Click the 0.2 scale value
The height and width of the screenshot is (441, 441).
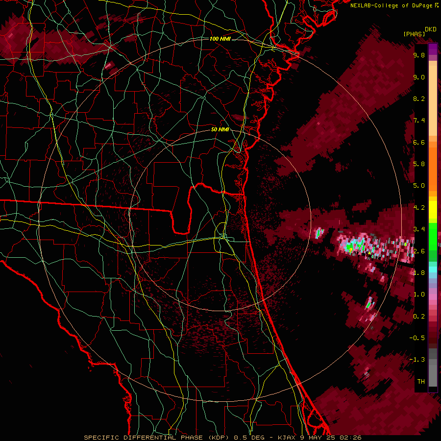coord(419,317)
